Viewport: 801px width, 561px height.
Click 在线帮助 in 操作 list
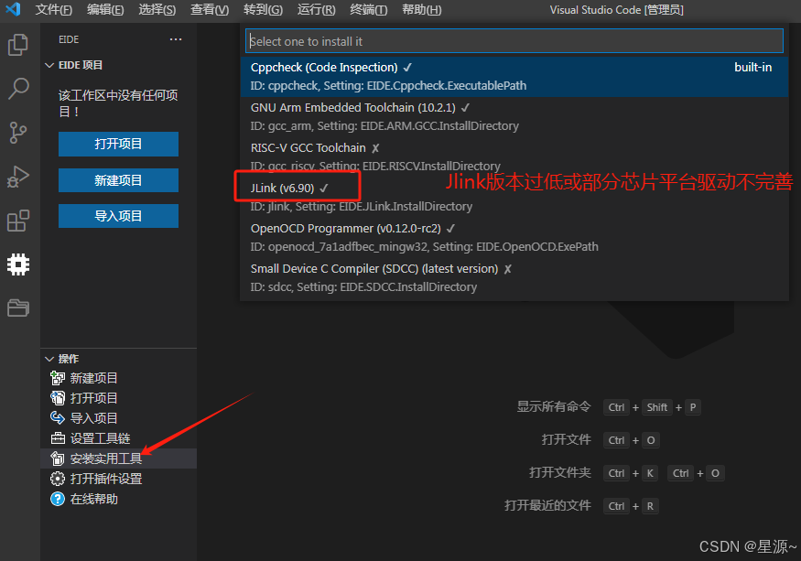(94, 499)
